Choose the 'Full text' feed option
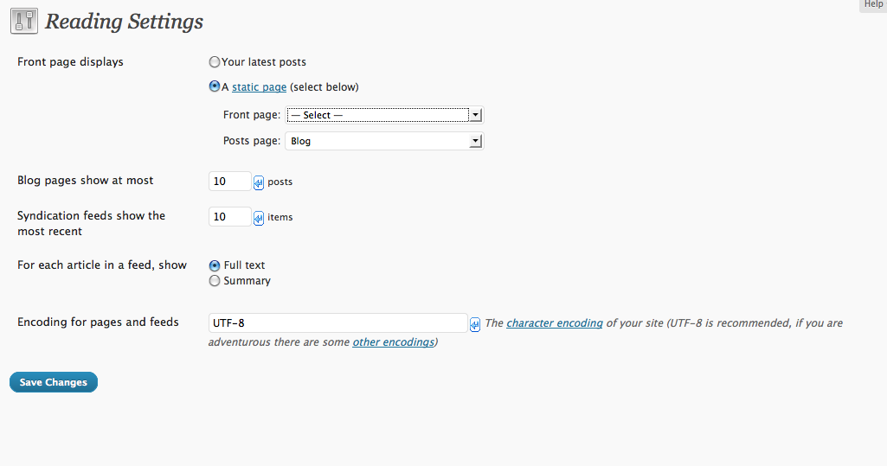The image size is (887, 466). click(215, 265)
